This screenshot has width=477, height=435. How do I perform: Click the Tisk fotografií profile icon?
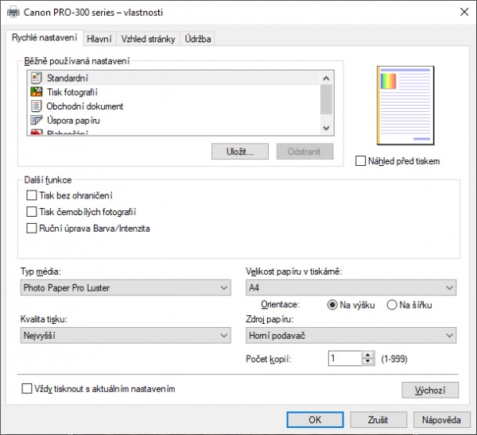37,92
